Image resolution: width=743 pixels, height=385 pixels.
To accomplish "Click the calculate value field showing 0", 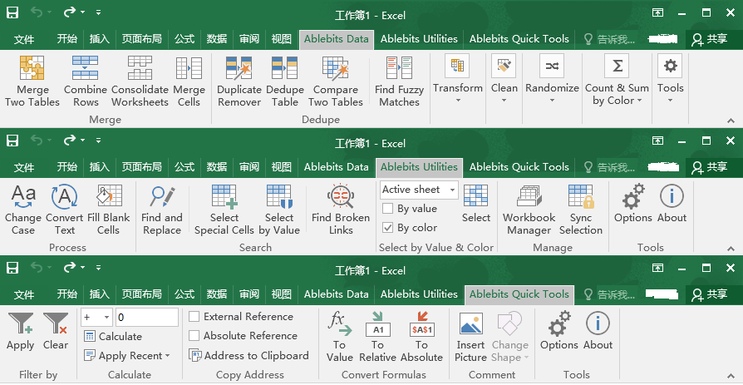I will (x=146, y=317).
